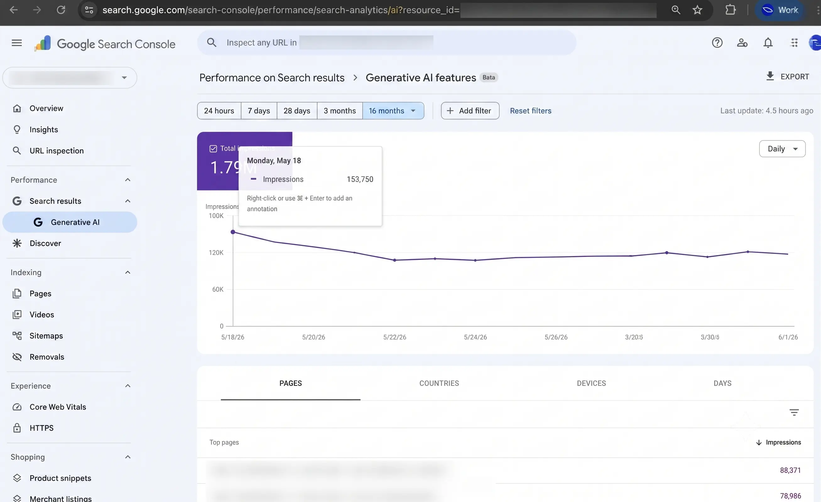The height and width of the screenshot is (502, 821).
Task: Open account avatar
Action: (x=815, y=43)
